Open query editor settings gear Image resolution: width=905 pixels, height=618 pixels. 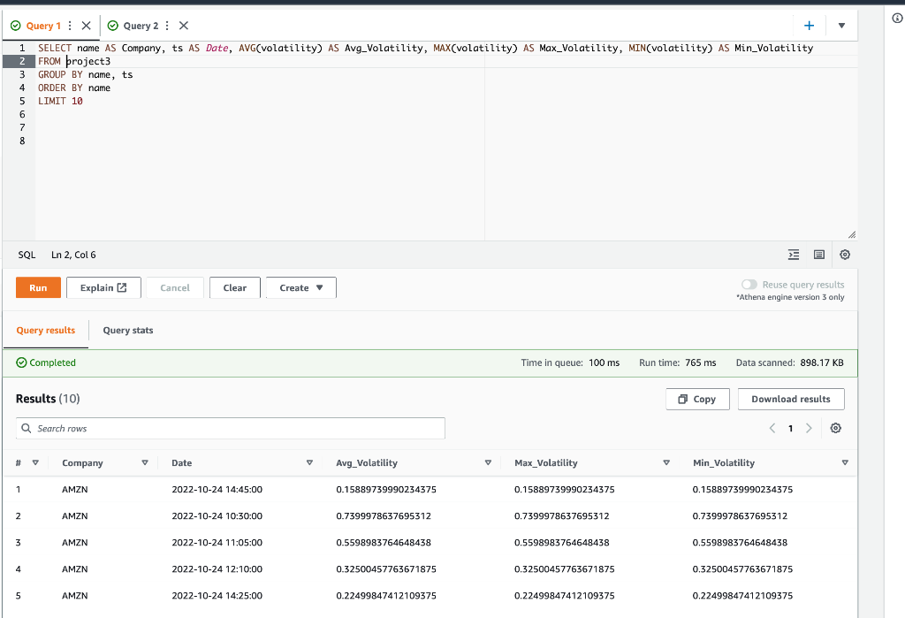[x=845, y=255]
